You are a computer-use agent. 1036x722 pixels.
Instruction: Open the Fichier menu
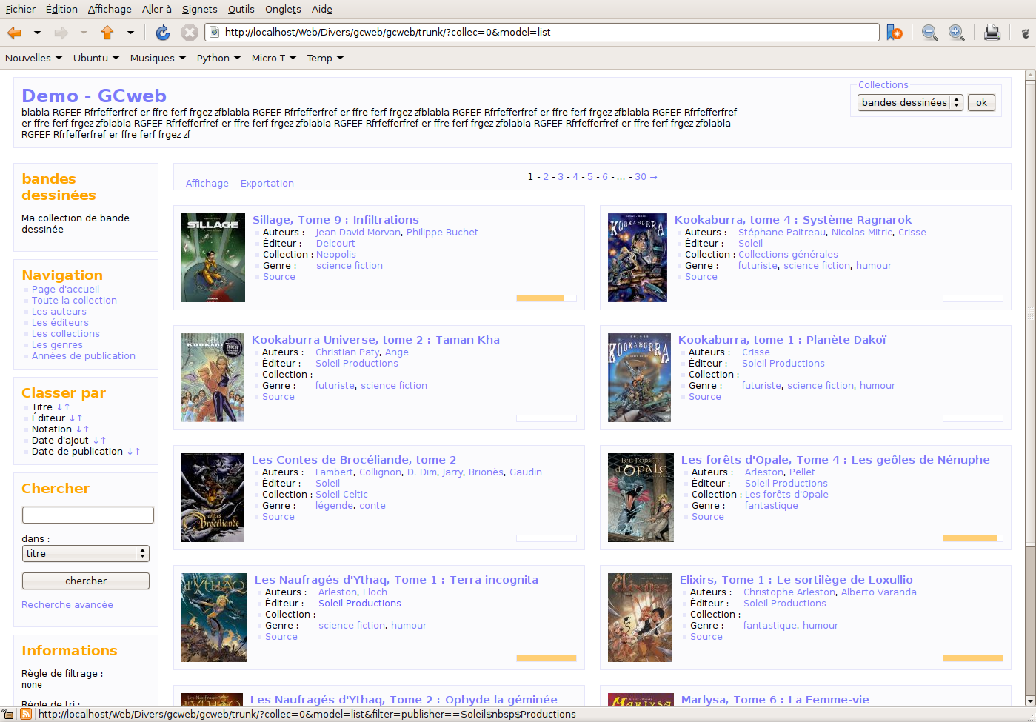pyautogui.click(x=21, y=9)
